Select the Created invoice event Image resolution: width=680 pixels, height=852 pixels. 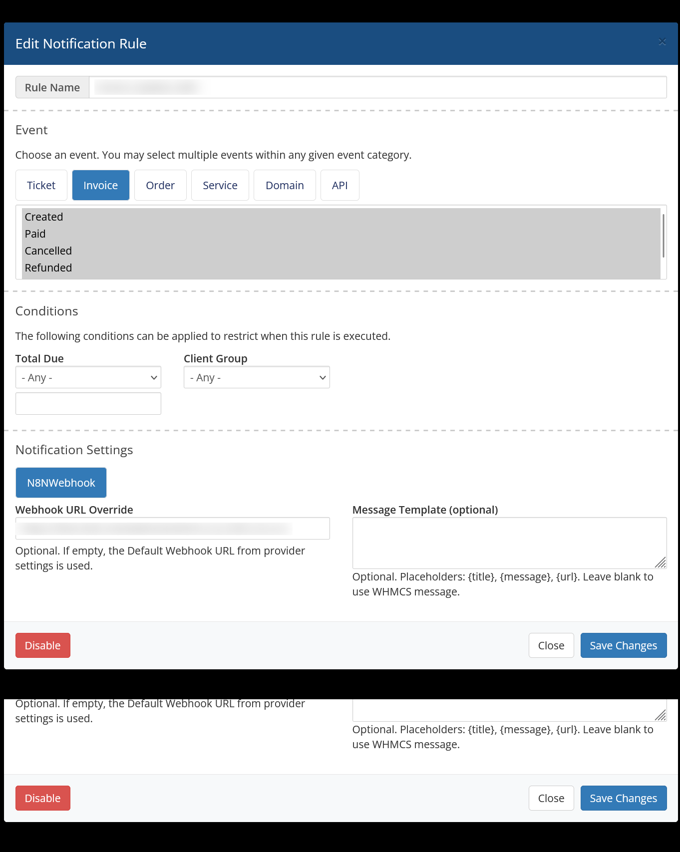pos(44,217)
